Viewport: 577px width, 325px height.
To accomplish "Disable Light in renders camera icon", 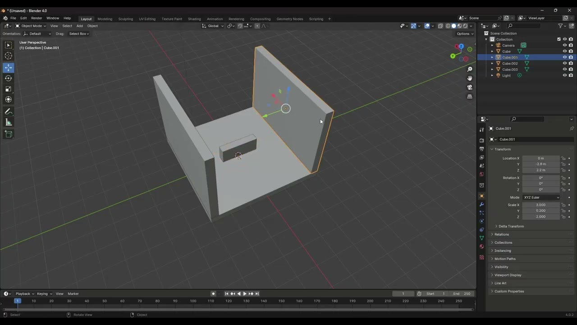I will [571, 75].
